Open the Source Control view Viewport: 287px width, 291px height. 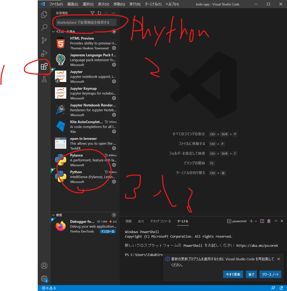pos(44,40)
